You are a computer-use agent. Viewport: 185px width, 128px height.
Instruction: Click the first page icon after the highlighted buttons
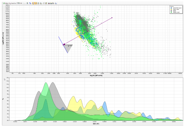pyautogui.click(x=38, y=3)
